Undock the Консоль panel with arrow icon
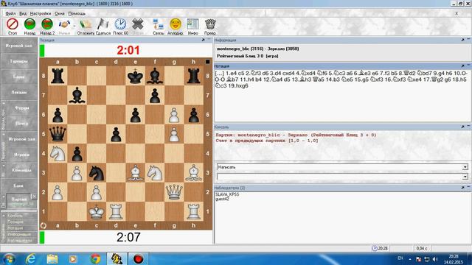 (462, 127)
